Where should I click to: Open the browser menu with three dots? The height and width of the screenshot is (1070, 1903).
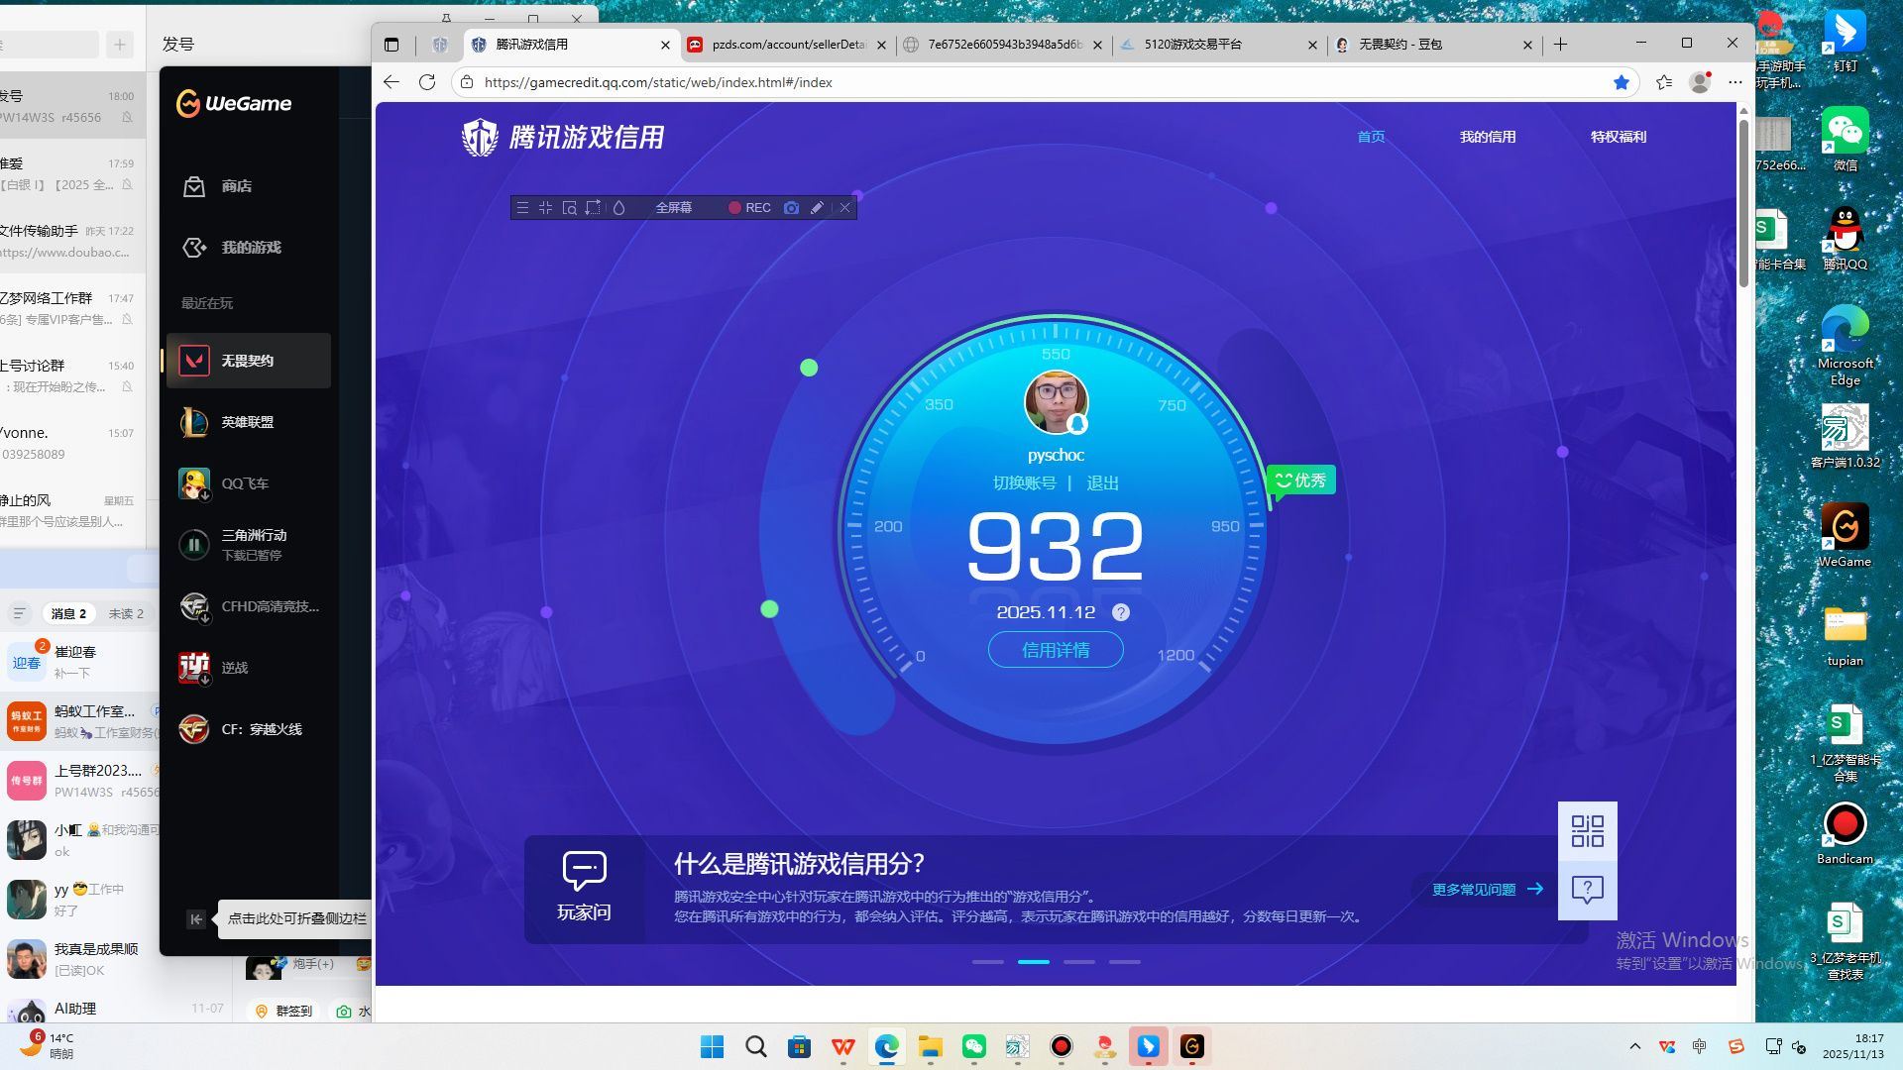[x=1735, y=82]
